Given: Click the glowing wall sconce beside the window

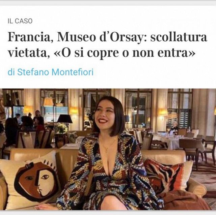Looking at the screenshot, I should 162,112.
